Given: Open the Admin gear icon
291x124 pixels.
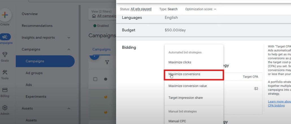Looking at the screenshot, I should [5, 108].
